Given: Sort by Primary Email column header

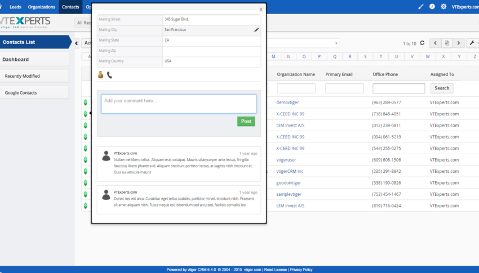Looking at the screenshot, I should (x=339, y=74).
